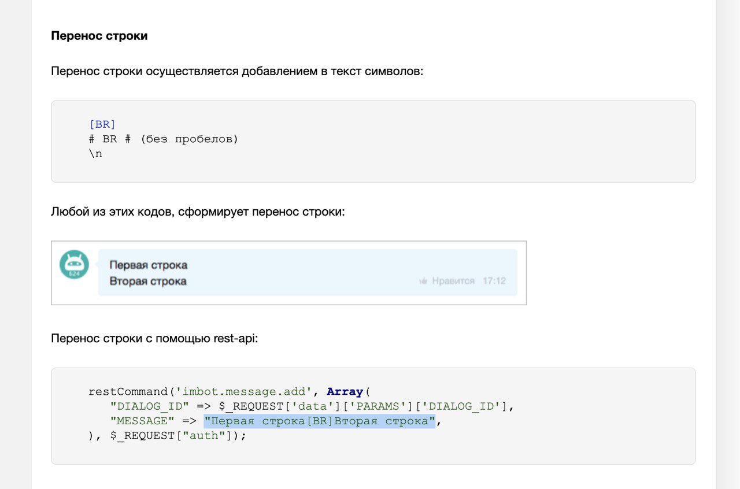Click the sentence "Любой из этих кодов"

click(x=198, y=212)
